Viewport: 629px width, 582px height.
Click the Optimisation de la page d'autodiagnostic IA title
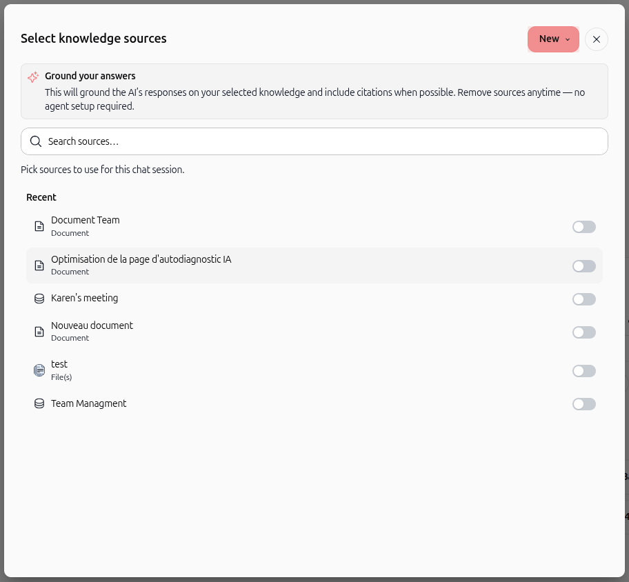(141, 259)
